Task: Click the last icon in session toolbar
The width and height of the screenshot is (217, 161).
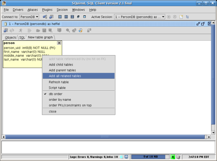Action: tap(89, 31)
